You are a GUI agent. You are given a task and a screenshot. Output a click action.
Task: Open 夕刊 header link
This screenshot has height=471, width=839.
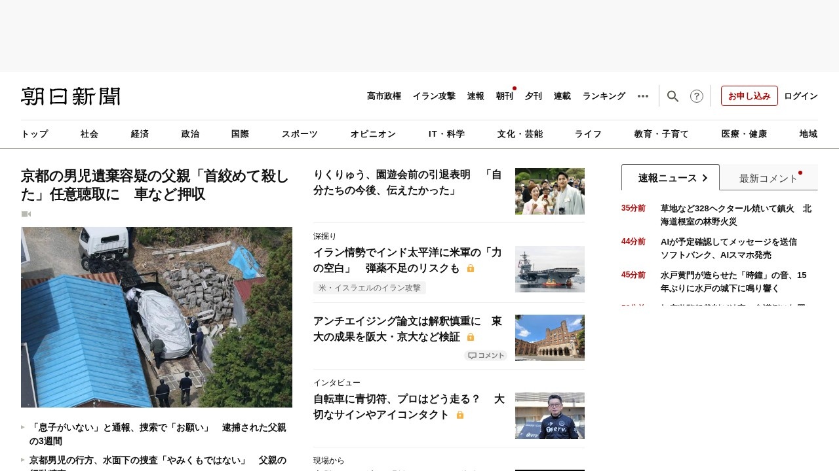534,96
